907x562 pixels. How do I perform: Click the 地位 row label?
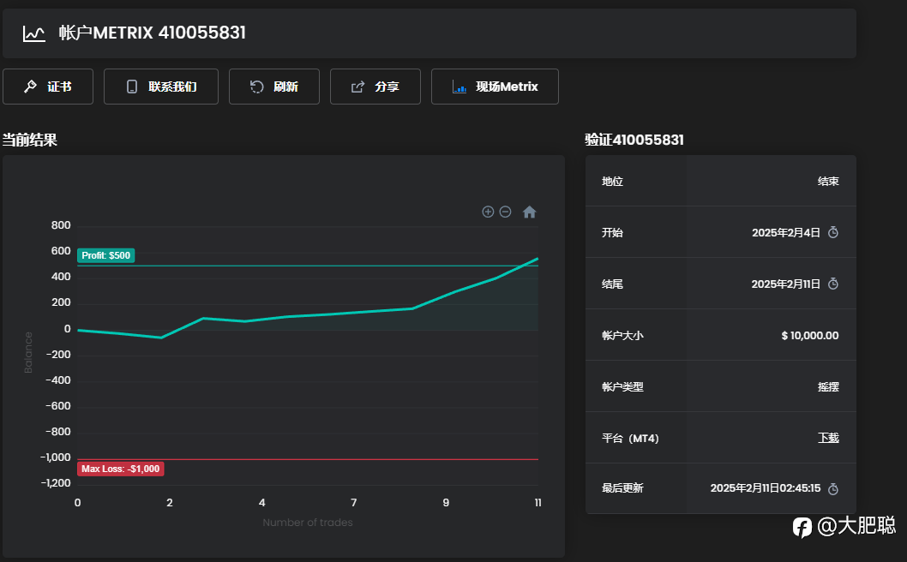[x=613, y=182]
